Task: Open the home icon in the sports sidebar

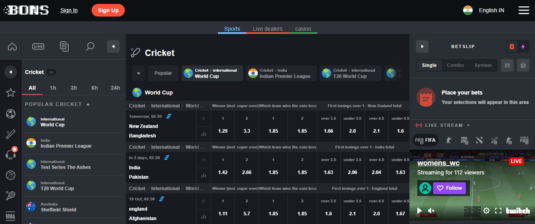Action: (12, 46)
